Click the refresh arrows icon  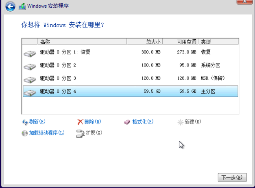click(x=25, y=122)
